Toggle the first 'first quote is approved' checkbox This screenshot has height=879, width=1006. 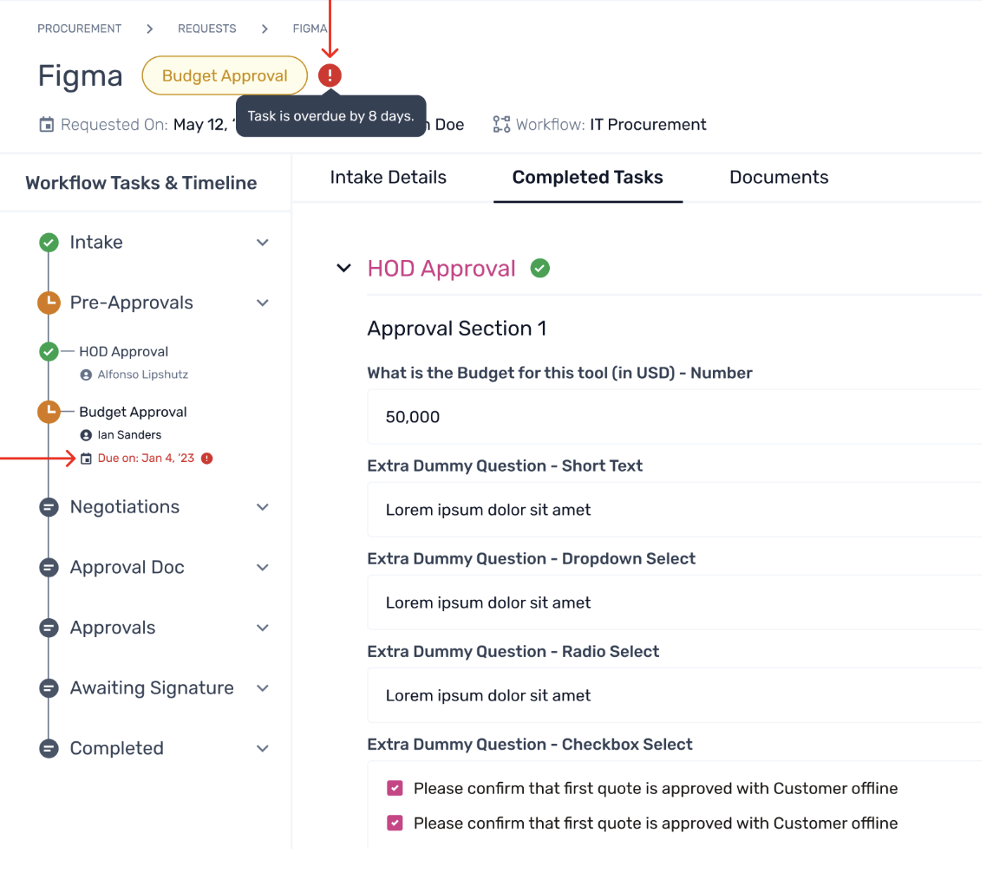pos(395,788)
